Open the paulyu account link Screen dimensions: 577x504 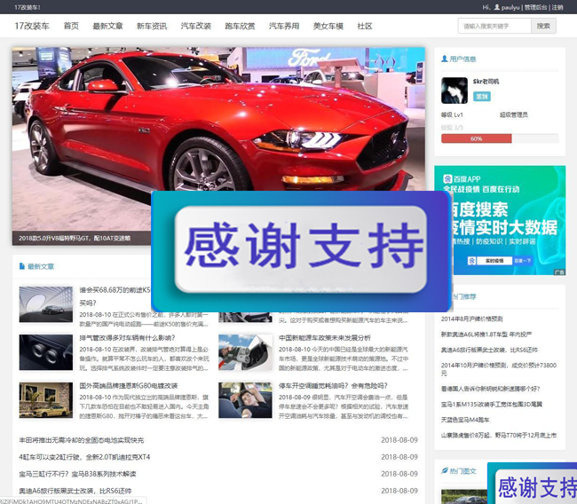[510, 7]
